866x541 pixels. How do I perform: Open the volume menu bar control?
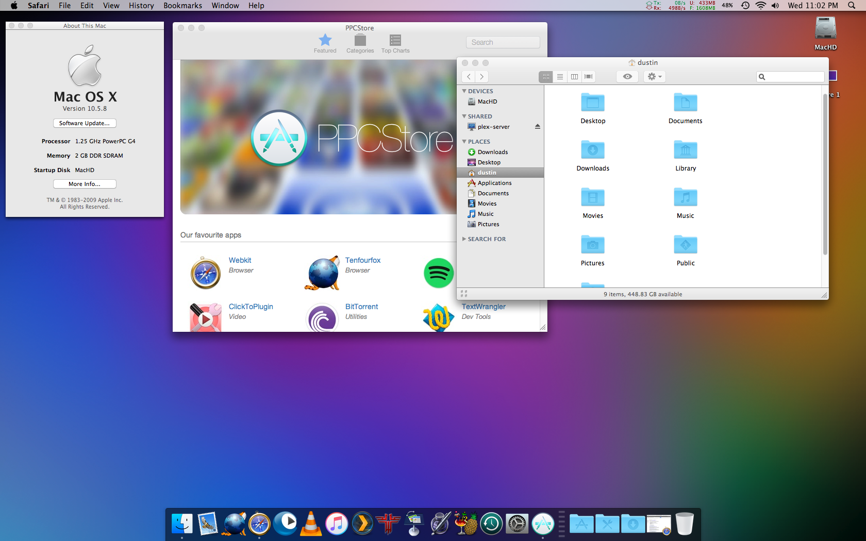tap(775, 6)
